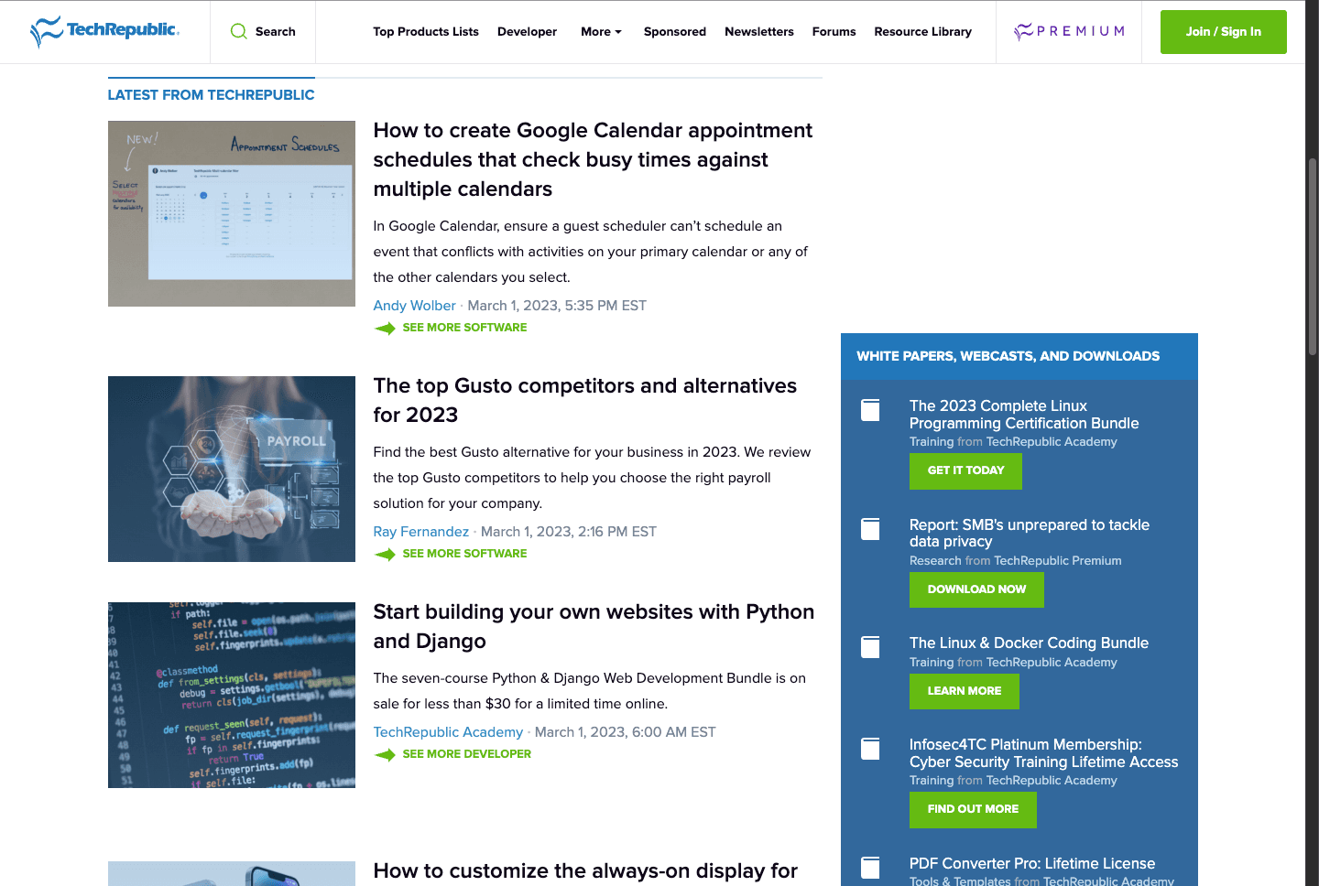
Task: Open PDF Converter Pro: Lifetime License link
Action: (x=1032, y=864)
